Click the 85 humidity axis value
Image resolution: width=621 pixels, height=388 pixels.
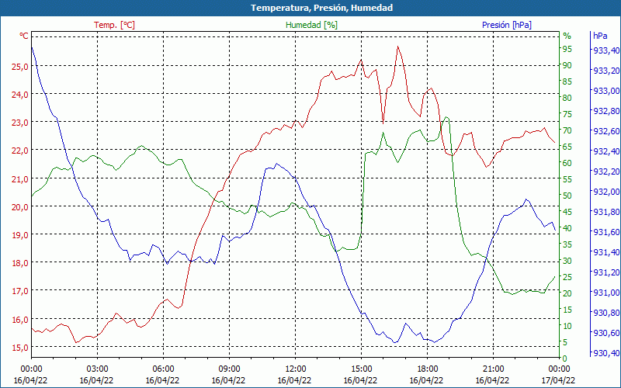click(x=567, y=81)
